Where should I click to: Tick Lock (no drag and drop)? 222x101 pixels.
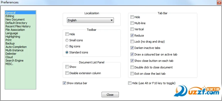point(132,42)
